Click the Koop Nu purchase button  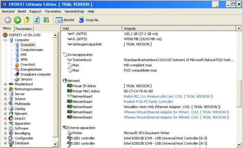point(89,20)
